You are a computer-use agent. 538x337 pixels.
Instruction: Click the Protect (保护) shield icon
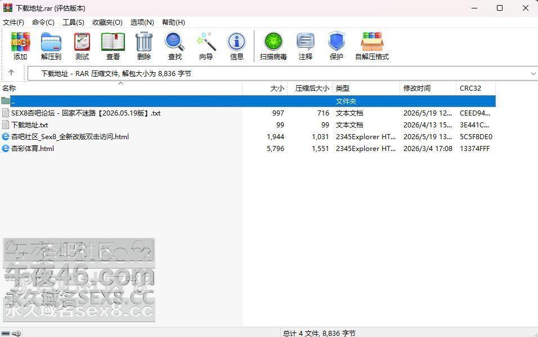pyautogui.click(x=337, y=46)
